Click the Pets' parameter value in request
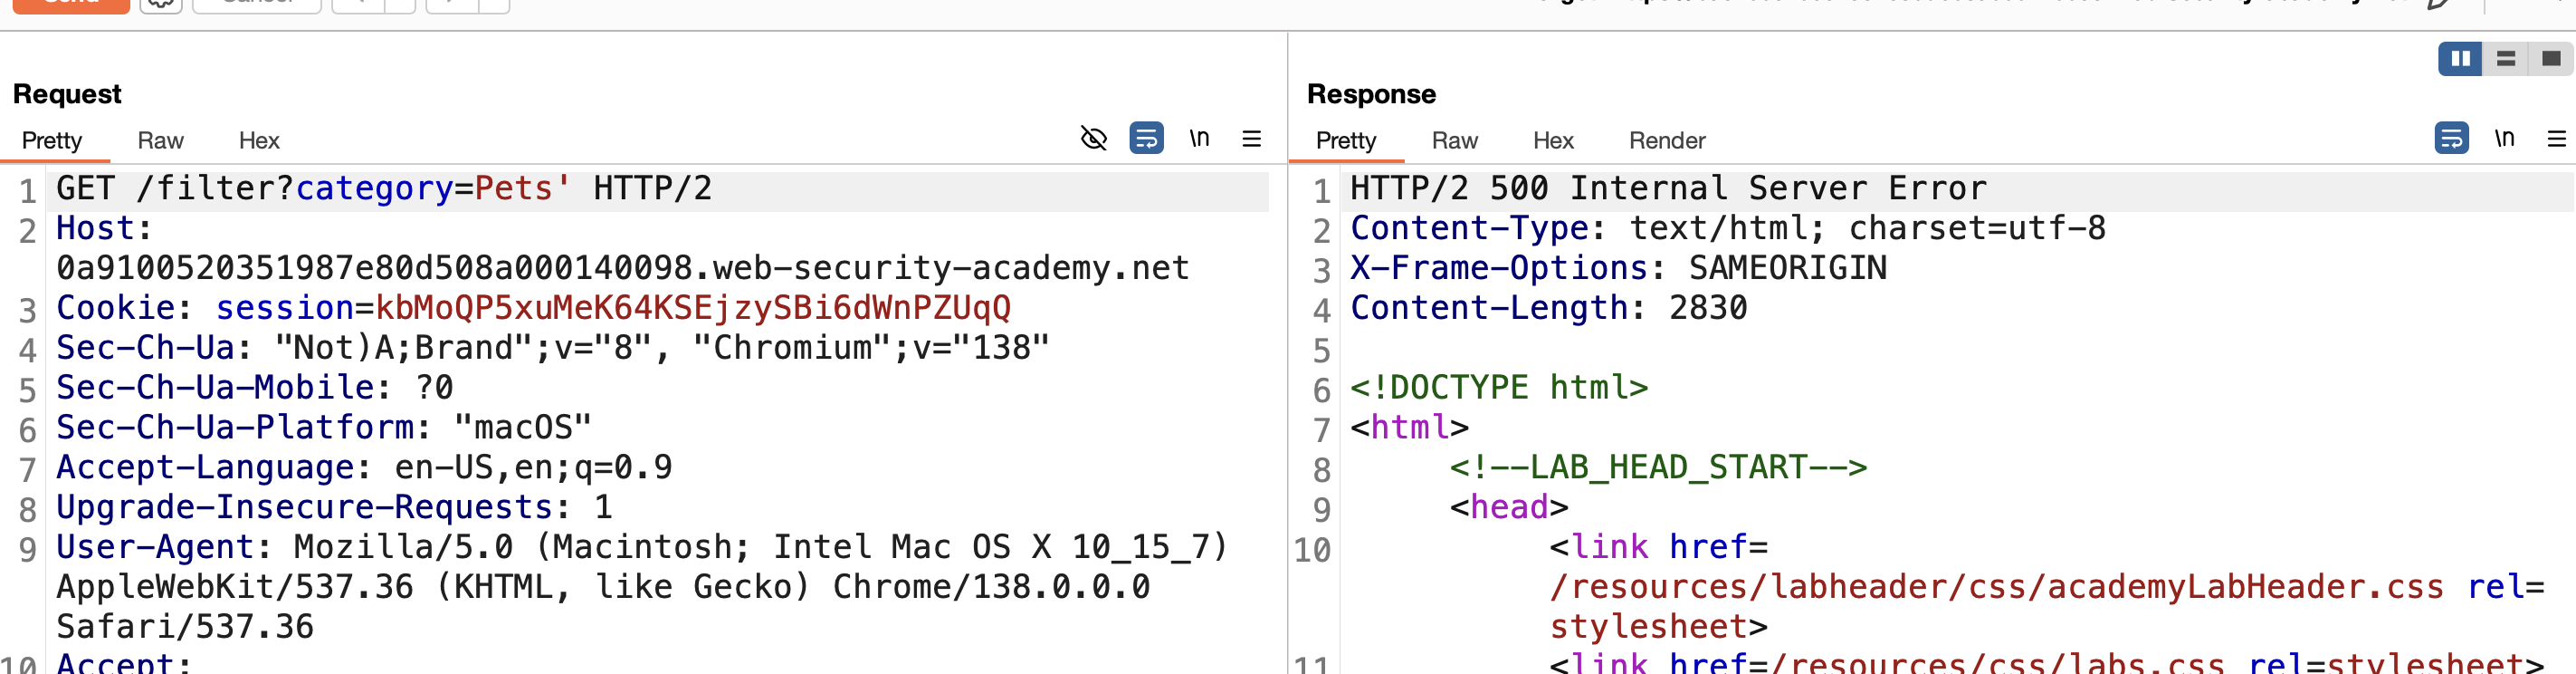The width and height of the screenshot is (2576, 674). [x=523, y=188]
